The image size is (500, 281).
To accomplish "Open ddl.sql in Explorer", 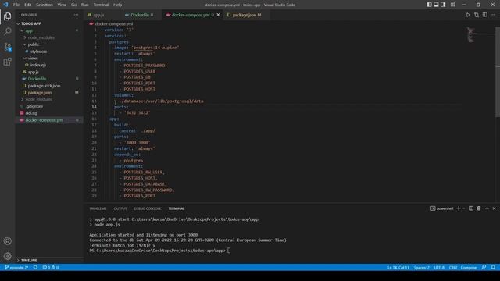I will pos(31,113).
